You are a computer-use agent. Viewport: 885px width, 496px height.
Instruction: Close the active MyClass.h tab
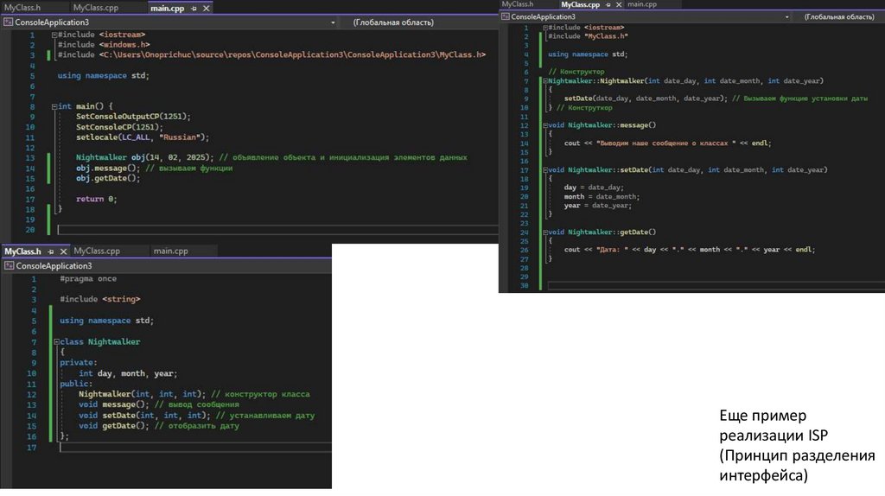point(61,251)
